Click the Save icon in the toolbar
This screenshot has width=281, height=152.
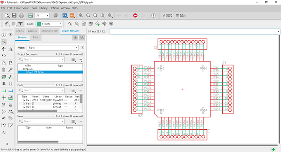coord(14,16)
